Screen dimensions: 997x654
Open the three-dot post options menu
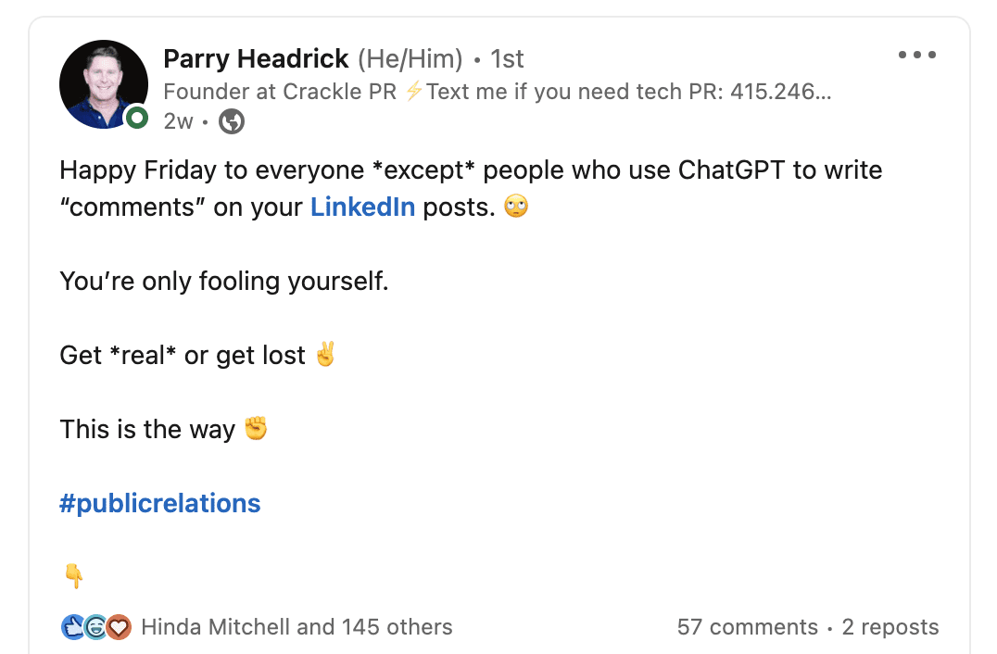916,55
